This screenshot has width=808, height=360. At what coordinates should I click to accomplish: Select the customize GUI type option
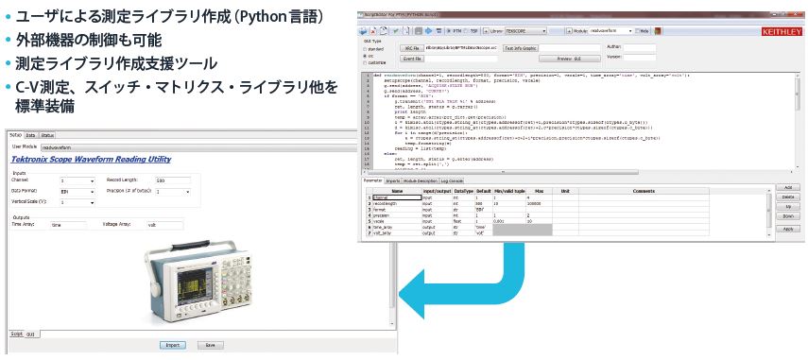[x=365, y=62]
